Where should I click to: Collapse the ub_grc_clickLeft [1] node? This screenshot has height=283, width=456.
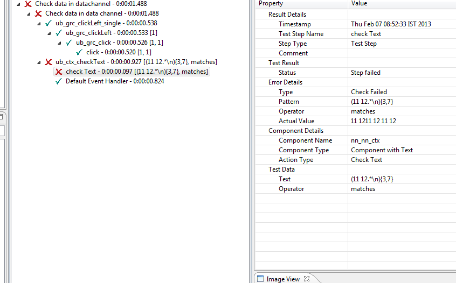pyautogui.click(x=49, y=33)
